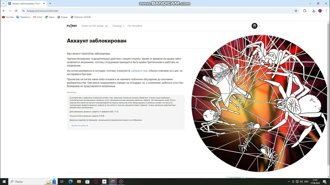
Task: Click the search magnifier icon on FunPay
Action: (x=106, y=26)
